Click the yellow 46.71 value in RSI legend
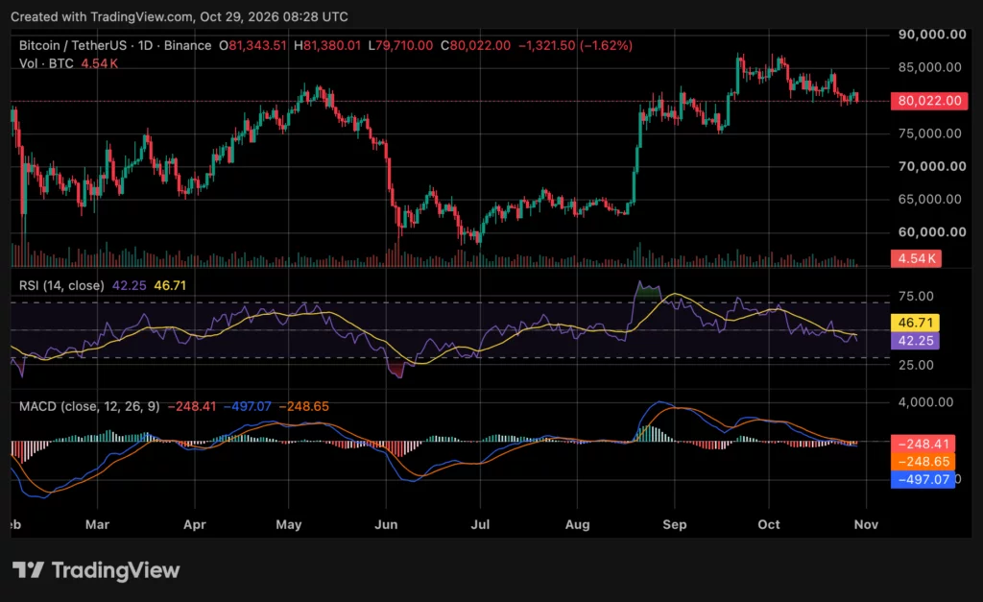Image resolution: width=983 pixels, height=602 pixels. pos(170,286)
